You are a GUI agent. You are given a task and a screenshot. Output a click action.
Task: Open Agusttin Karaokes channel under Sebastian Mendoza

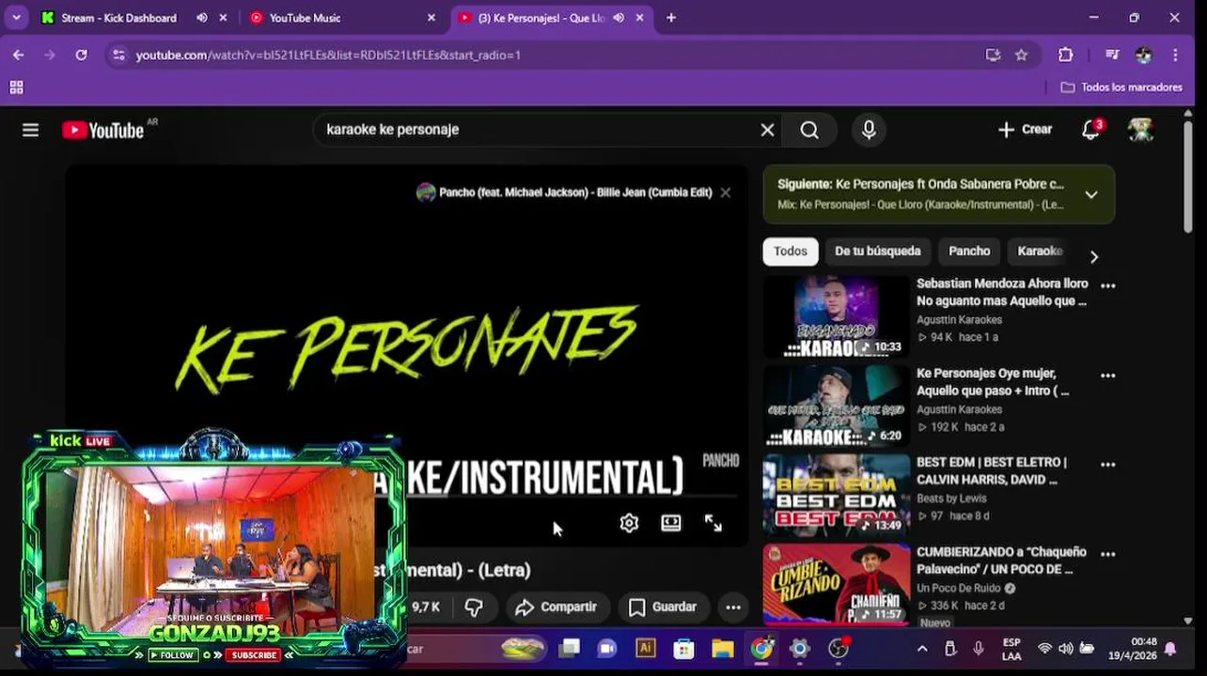[959, 320]
